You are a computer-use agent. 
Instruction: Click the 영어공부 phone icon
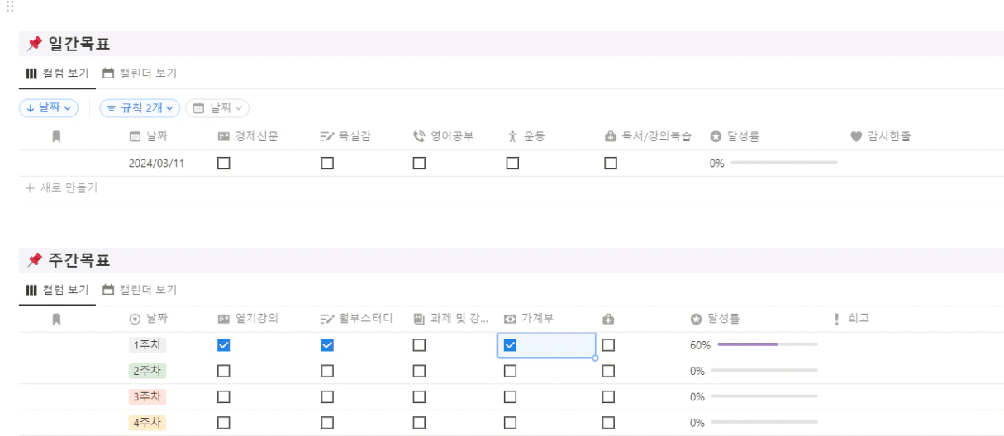[418, 137]
